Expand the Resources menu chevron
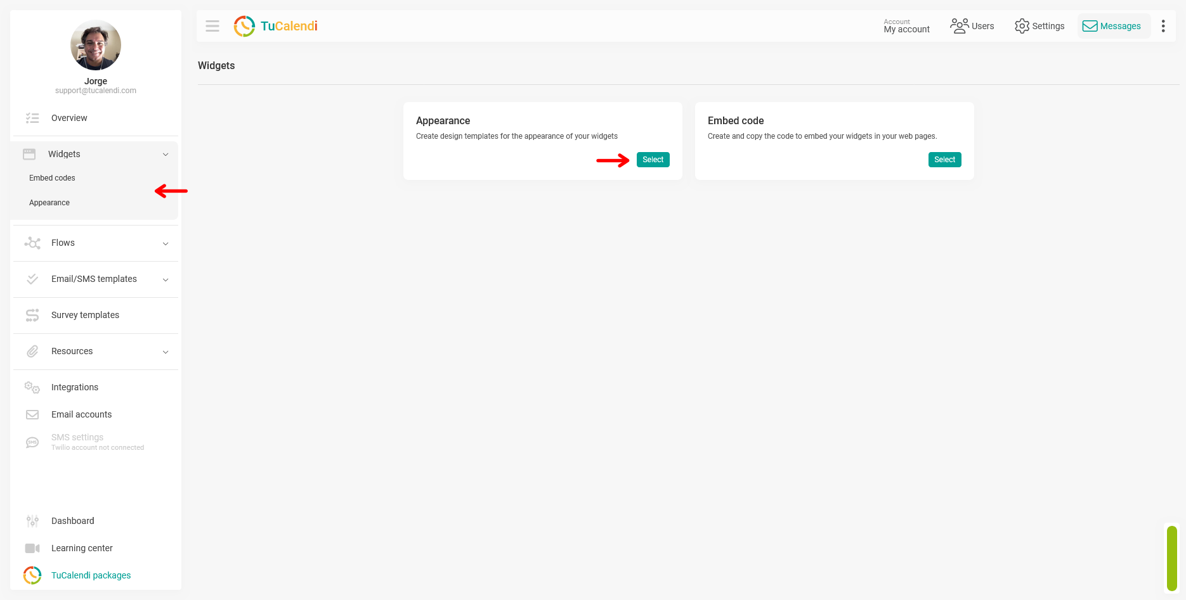The width and height of the screenshot is (1186, 600). (x=166, y=352)
